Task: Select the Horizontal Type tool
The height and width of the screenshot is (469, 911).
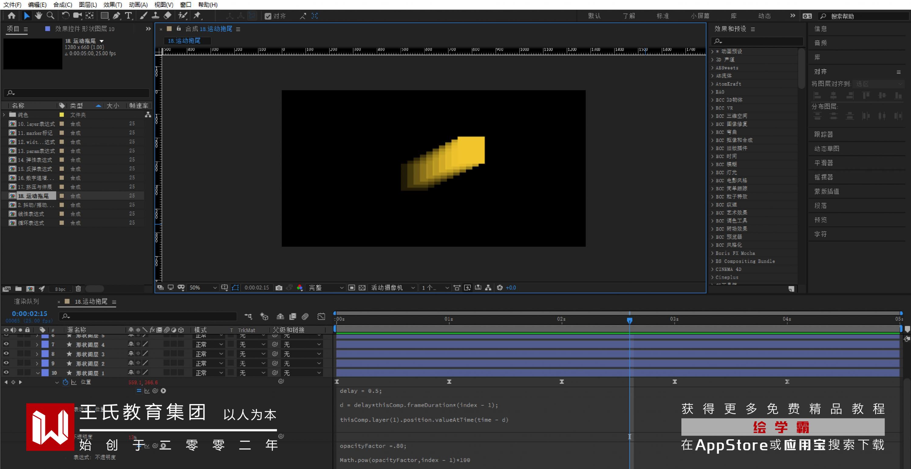Action: coord(128,15)
